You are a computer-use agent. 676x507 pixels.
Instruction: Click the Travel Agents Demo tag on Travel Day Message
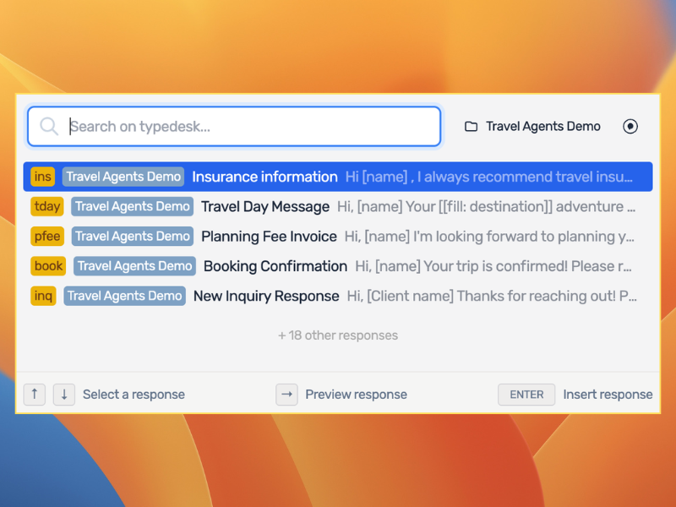pyautogui.click(x=133, y=206)
